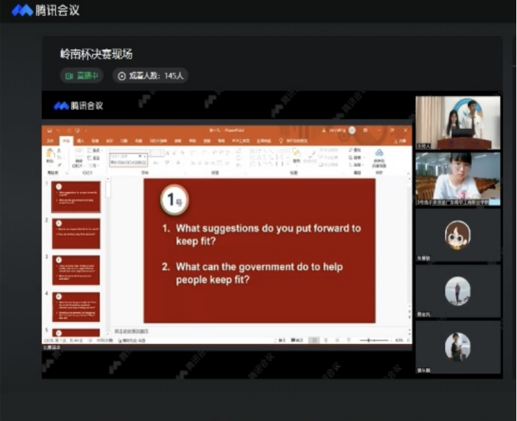
Task: Select the bottom participant's avatar tile
Action: [457, 347]
